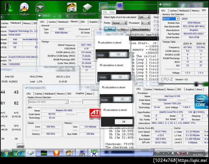Click the FSB:DRAM ratio 4:16
Image resolution: width=209 pixels, height=164 pixels.
click(x=86, y=48)
